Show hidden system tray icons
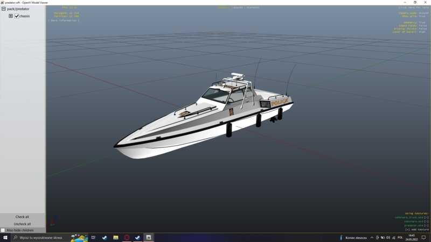This screenshot has width=431, height=242. (372, 238)
